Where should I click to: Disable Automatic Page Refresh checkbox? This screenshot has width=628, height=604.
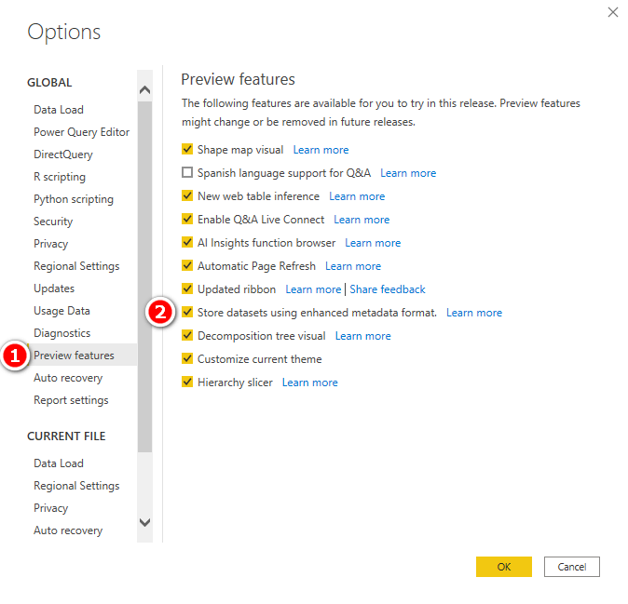(x=187, y=265)
